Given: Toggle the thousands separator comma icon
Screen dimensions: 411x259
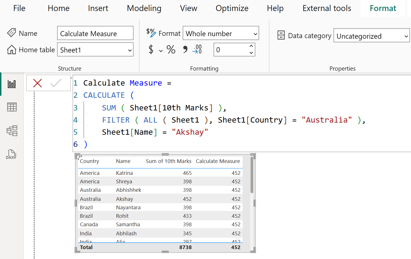Looking at the screenshot, I should (185, 49).
